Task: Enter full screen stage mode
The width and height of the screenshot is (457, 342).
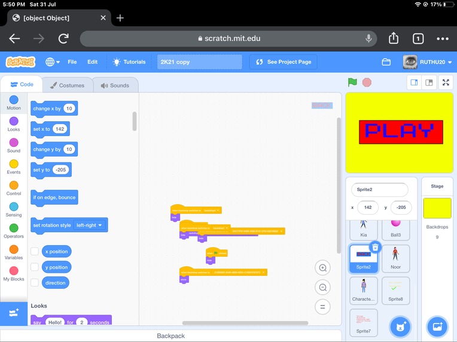Action: [446, 82]
